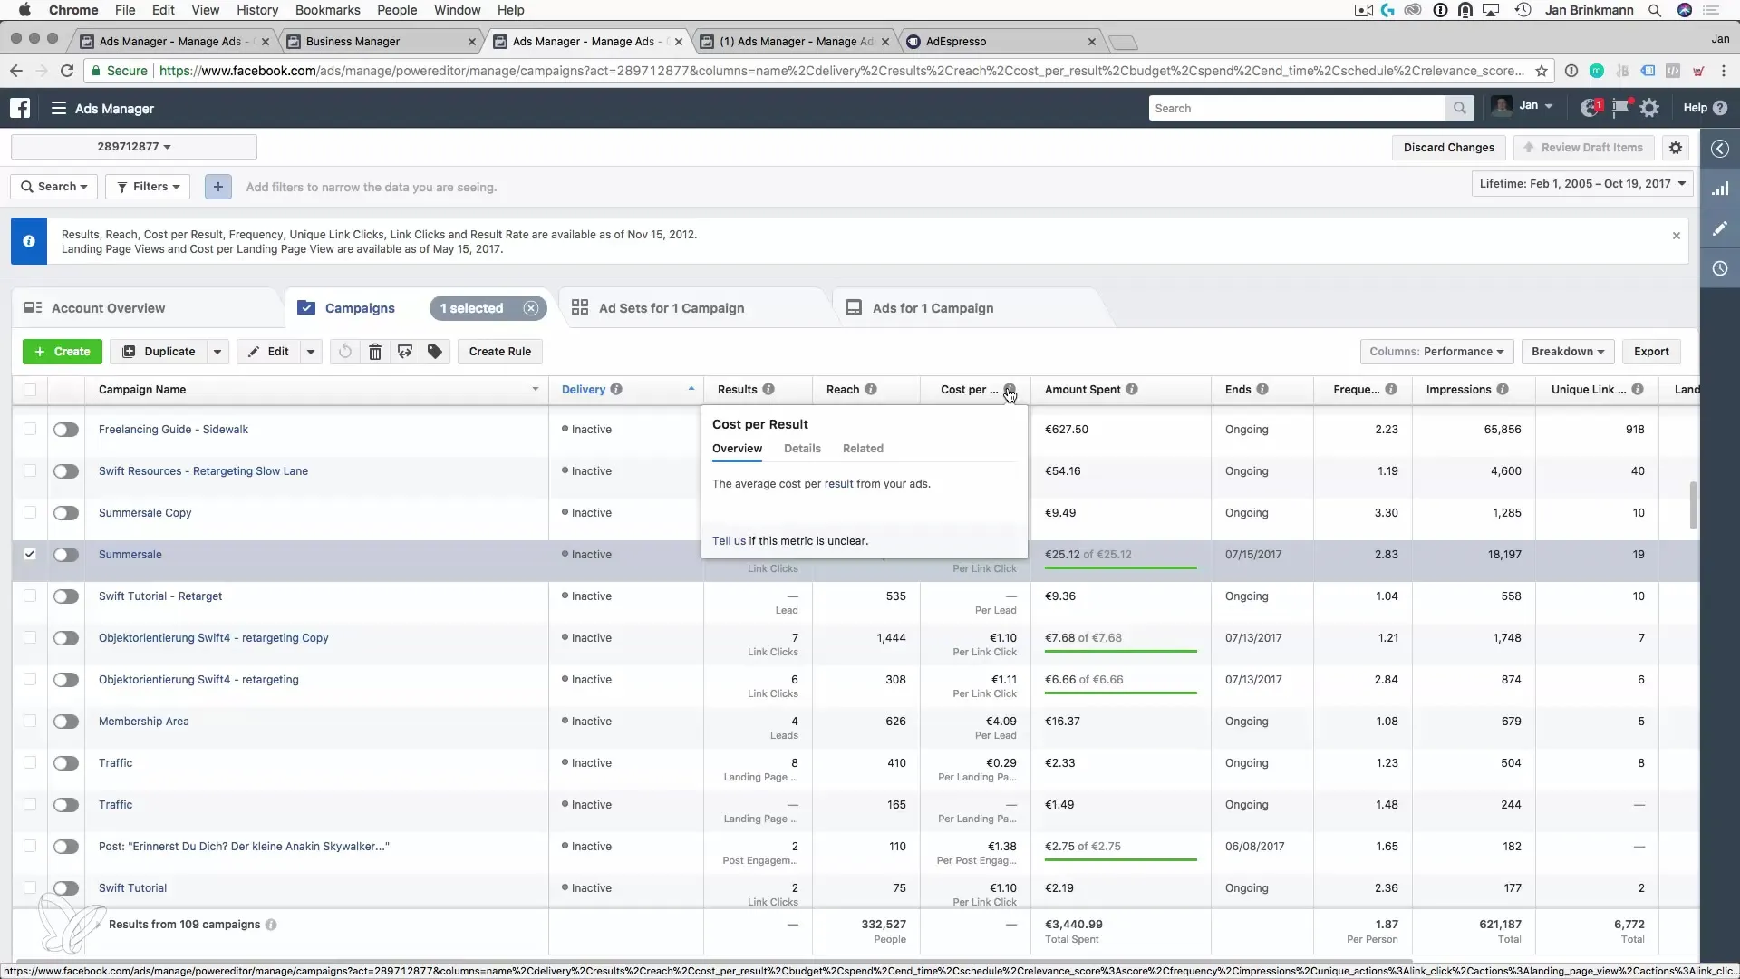Check the Membership Area campaign checkbox
Screen dimensions: 1740x979
pyautogui.click(x=30, y=721)
